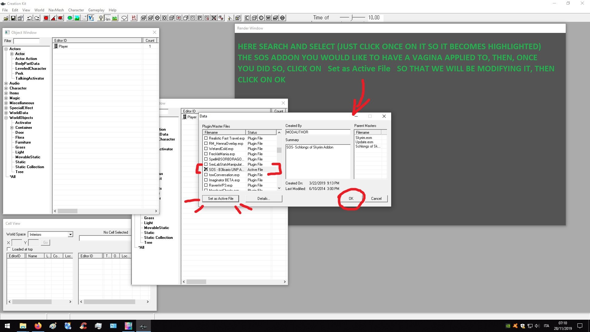Click the circled W toolbar icon
Screen dimensions: 590x332
282,18
